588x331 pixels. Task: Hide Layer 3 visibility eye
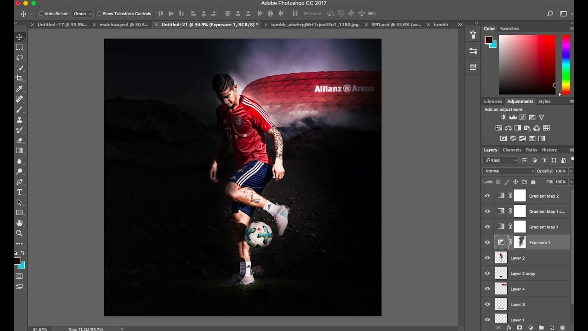point(487,304)
